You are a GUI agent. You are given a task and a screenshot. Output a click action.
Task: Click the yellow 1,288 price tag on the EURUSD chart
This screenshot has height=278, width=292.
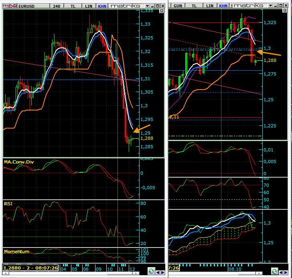coord(147,138)
